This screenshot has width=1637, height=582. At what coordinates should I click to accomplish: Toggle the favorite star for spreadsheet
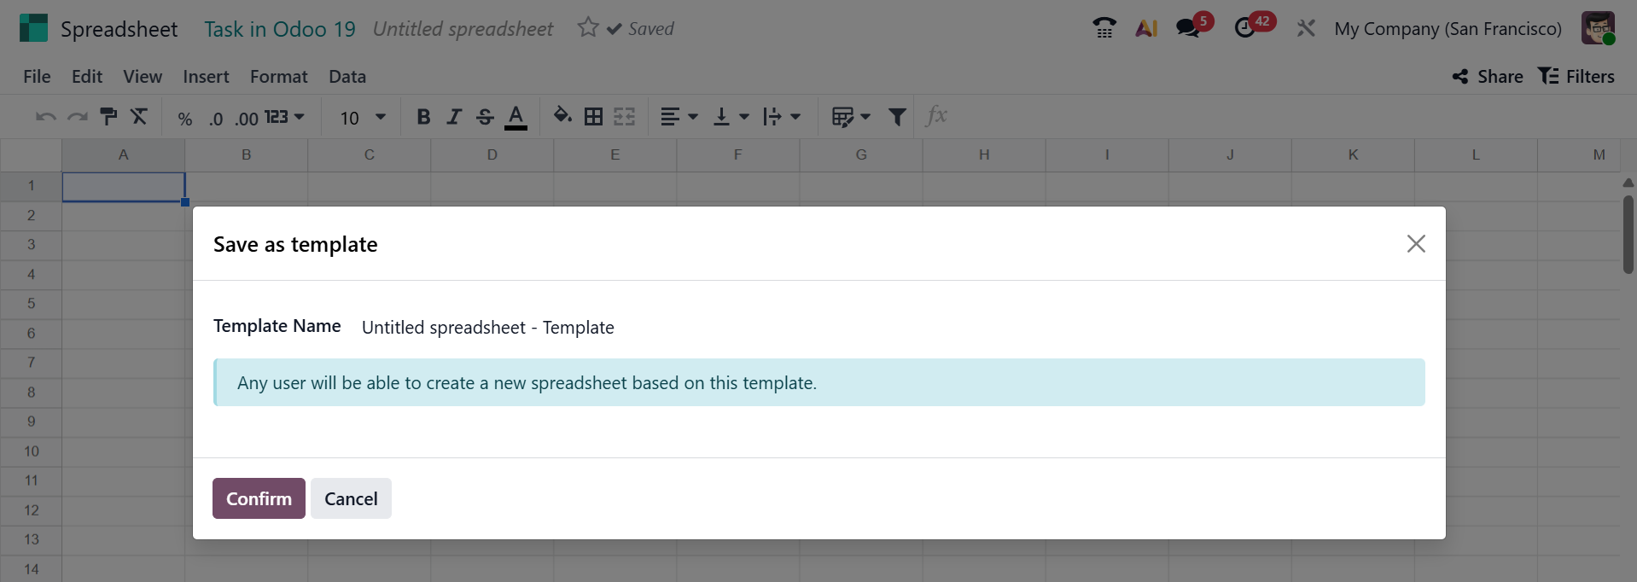[588, 28]
